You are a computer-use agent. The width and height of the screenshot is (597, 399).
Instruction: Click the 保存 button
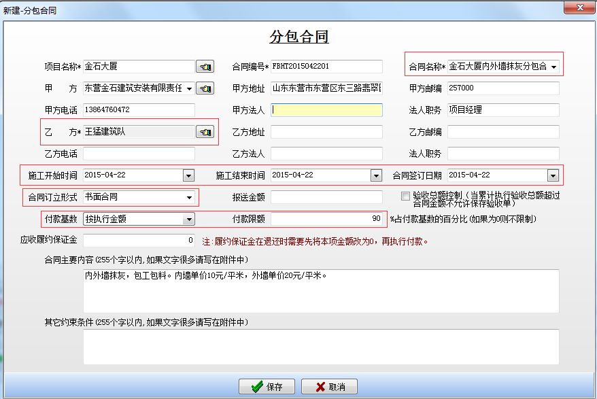267,387
